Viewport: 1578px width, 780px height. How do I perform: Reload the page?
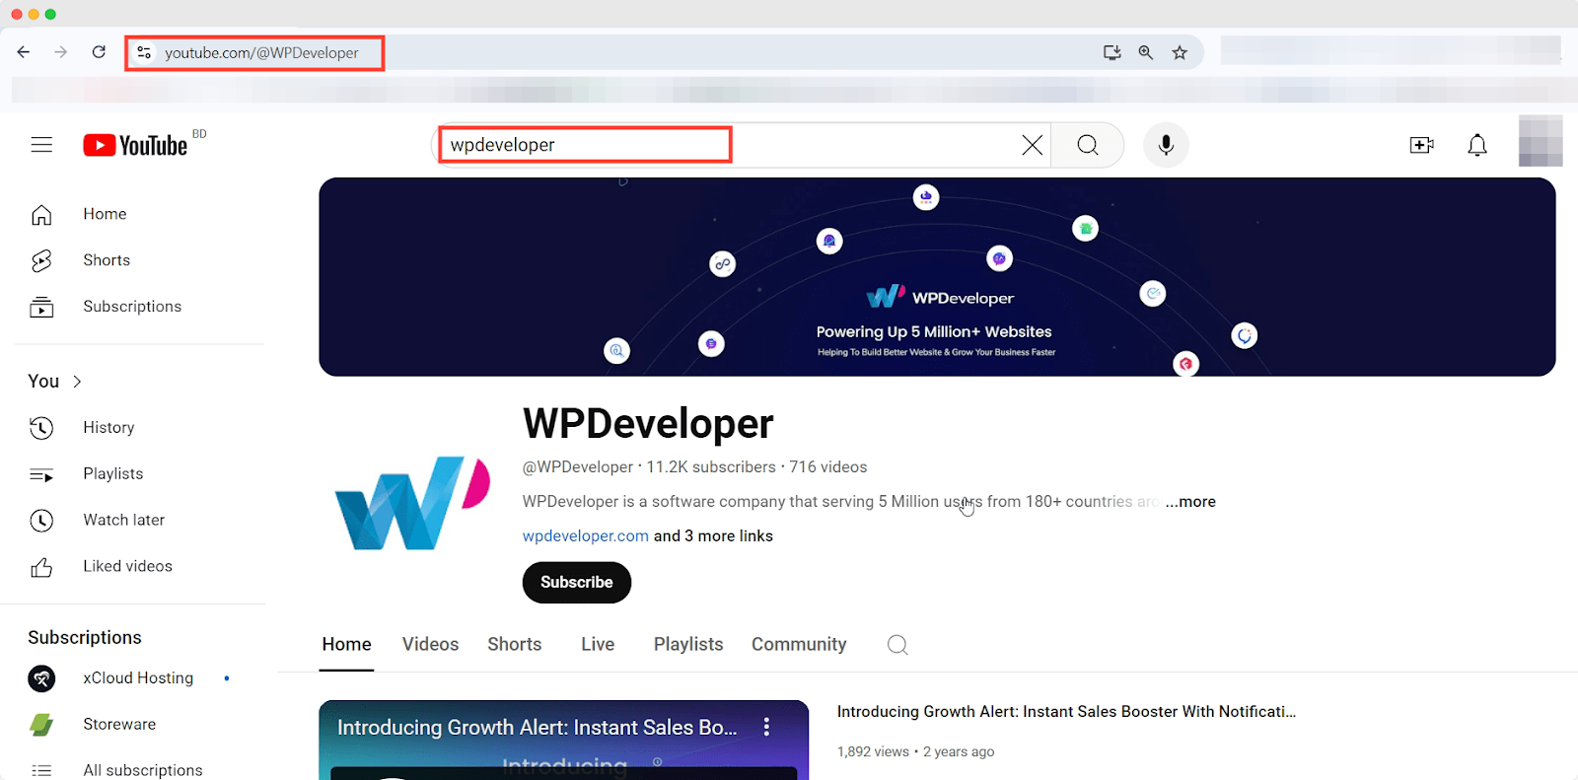pos(99,52)
